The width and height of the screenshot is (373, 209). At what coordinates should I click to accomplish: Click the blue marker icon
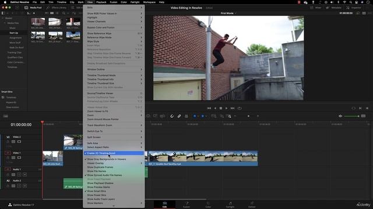click(202, 116)
